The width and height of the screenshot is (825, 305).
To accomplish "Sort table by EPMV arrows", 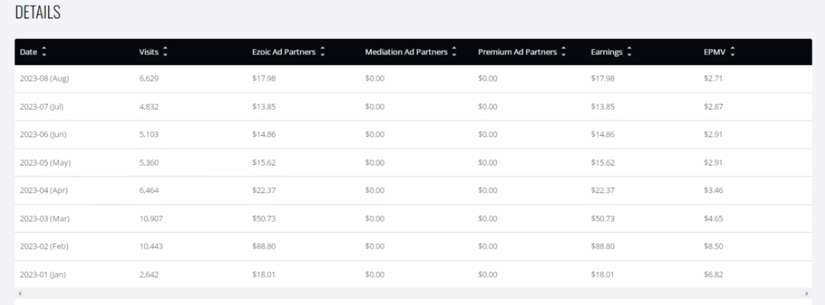I will click(x=732, y=52).
